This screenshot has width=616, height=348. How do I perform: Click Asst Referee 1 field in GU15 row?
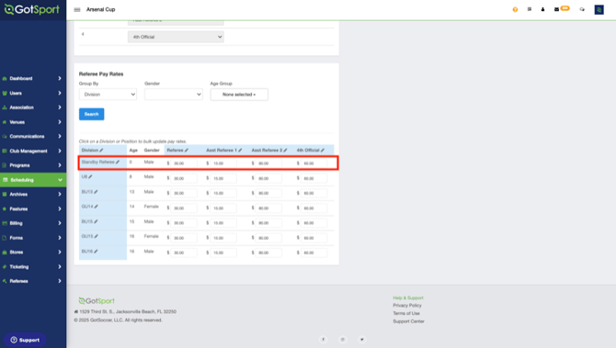[223, 238]
